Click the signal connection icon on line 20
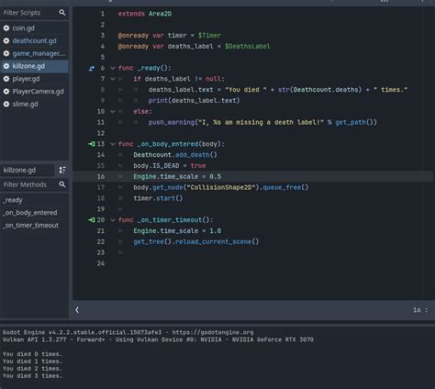 (92, 219)
